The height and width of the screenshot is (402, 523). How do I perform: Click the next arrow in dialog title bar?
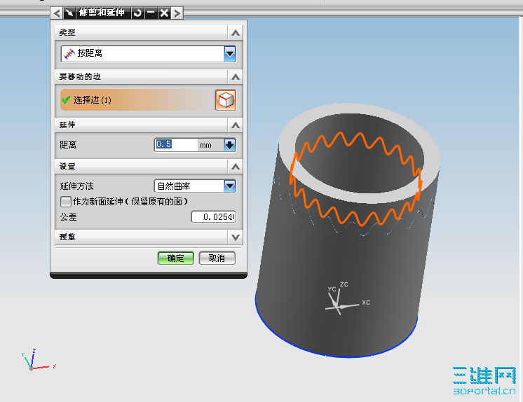177,13
